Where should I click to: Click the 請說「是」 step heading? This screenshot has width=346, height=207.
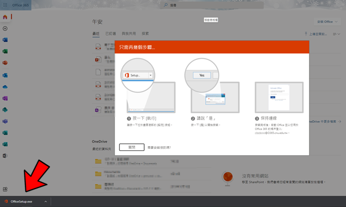pos(206,118)
